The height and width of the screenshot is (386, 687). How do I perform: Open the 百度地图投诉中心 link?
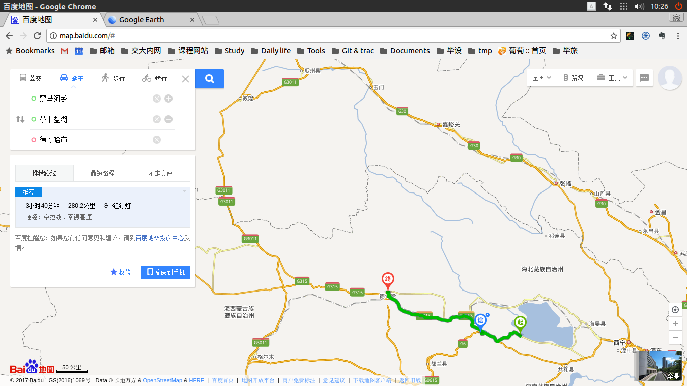tap(159, 238)
